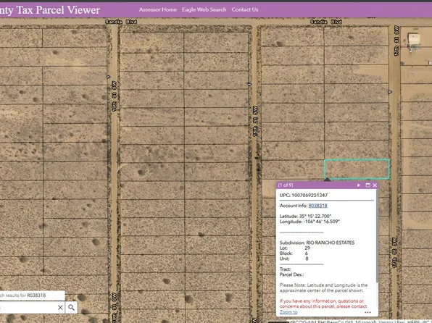Viewport: 432px width, 323px height.
Task: Show the next feature in the popup
Action: click(x=359, y=185)
